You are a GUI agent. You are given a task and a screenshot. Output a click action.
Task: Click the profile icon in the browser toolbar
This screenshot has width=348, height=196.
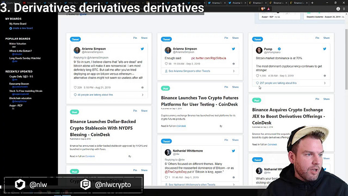(338, 9)
